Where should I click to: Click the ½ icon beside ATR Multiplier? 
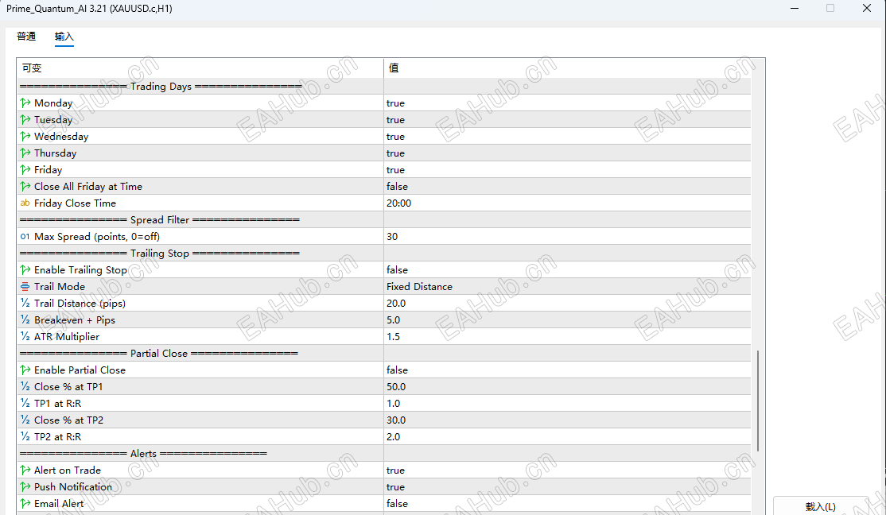(25, 336)
